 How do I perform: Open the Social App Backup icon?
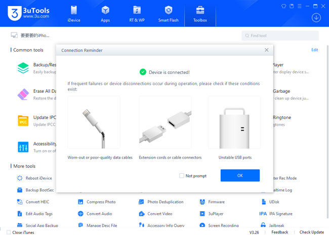(20, 225)
